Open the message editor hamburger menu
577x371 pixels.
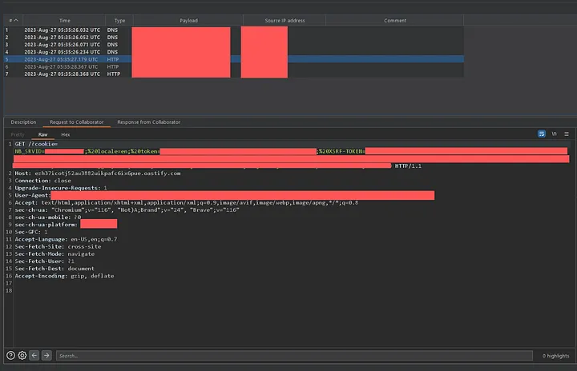[567, 134]
